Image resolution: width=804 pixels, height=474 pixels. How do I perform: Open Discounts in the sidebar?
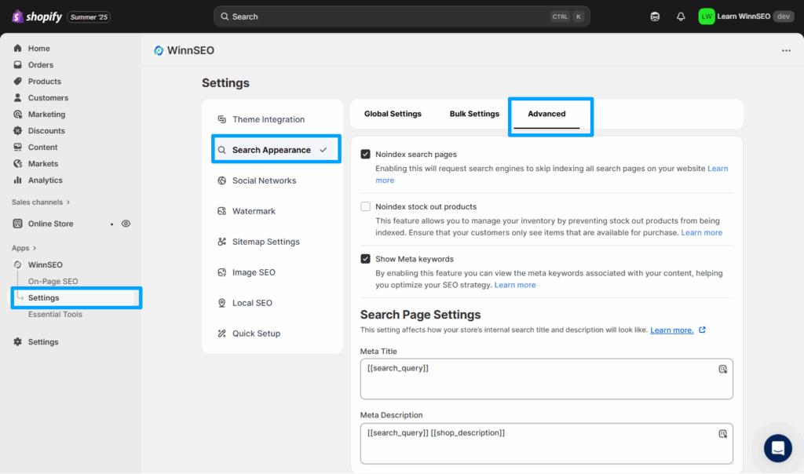[x=46, y=131]
